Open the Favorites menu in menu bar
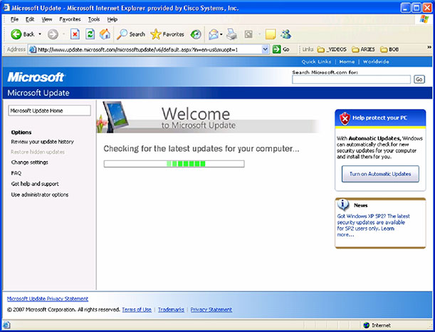Screen dimensions: 435x332 click(70, 19)
